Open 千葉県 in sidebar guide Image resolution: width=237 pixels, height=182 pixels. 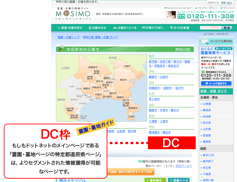pyautogui.click(x=207, y=174)
